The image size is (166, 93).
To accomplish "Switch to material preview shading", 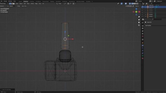I will tap(136, 4).
